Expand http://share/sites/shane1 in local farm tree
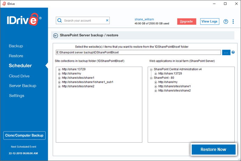 coord(156,87)
